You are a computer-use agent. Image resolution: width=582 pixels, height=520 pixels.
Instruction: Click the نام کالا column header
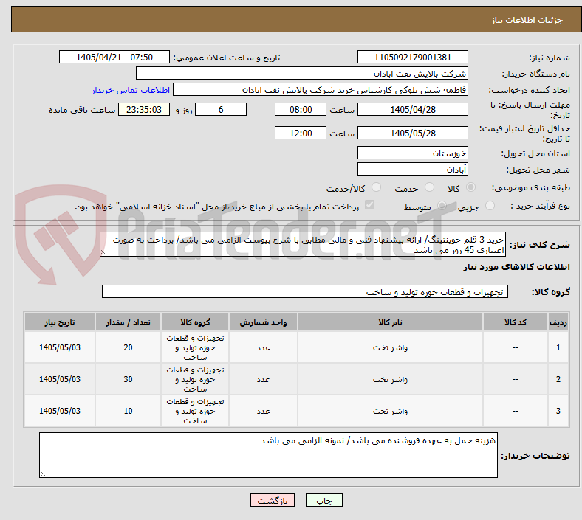pos(390,322)
